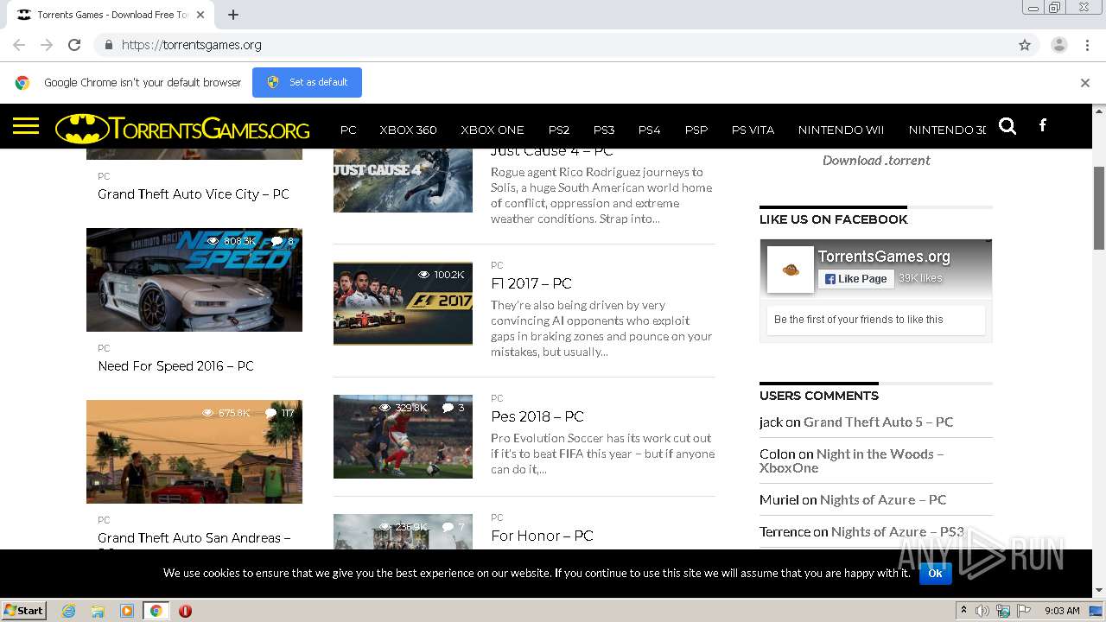
Task: Open the Chrome profile avatar icon
Action: tap(1058, 45)
